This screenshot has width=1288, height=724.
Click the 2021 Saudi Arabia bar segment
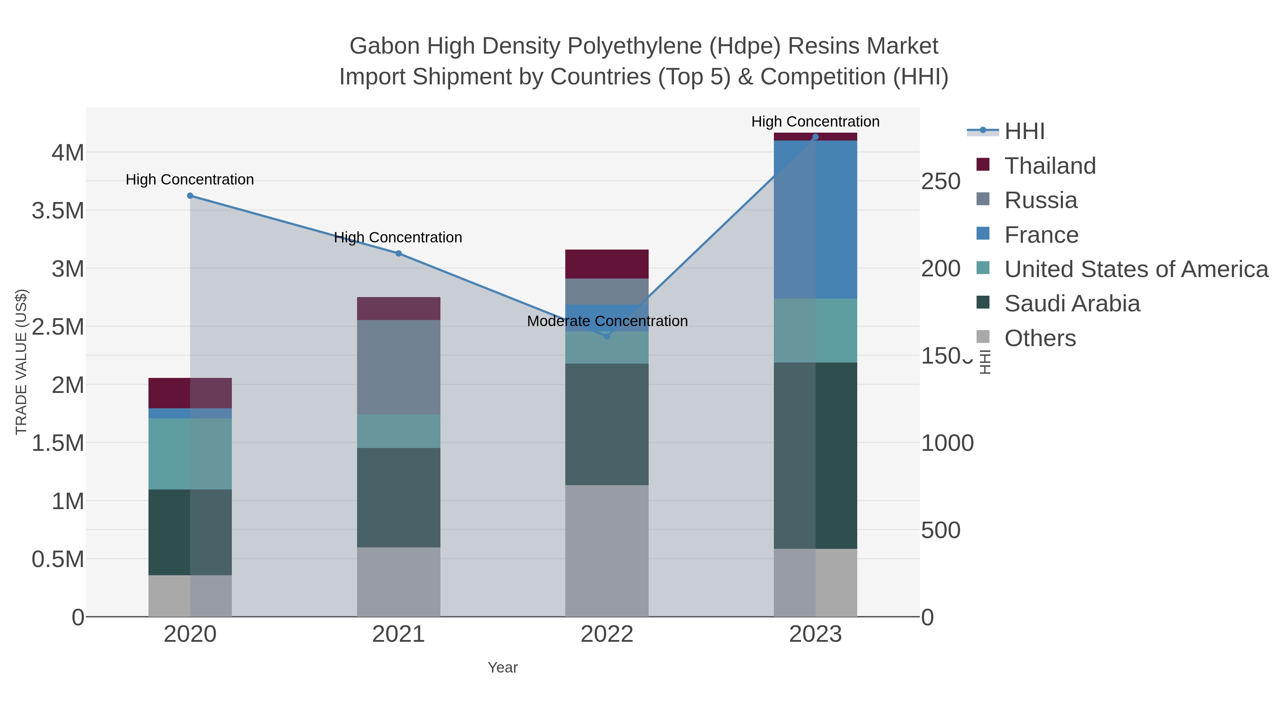pos(399,498)
